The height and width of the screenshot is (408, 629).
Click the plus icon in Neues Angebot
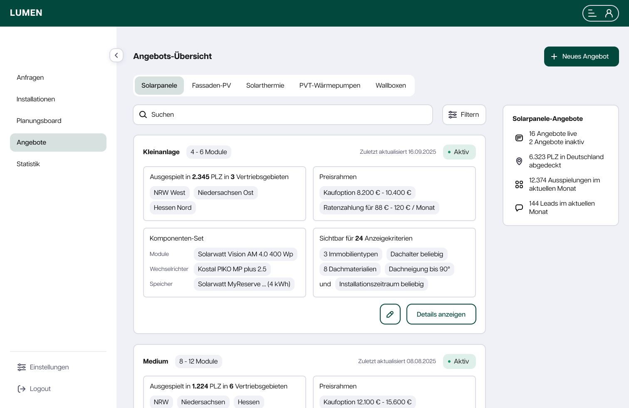554,57
